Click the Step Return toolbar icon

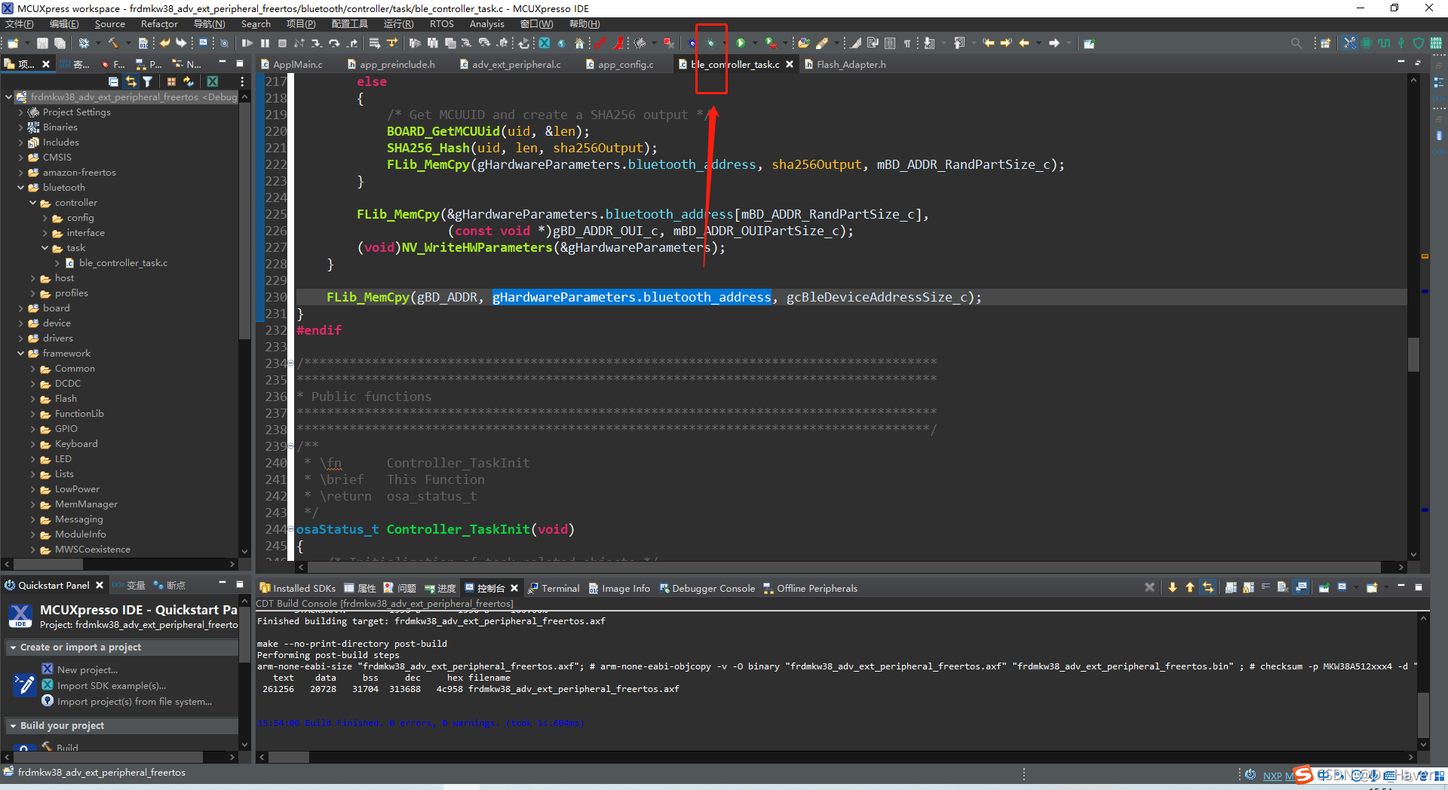click(x=352, y=43)
